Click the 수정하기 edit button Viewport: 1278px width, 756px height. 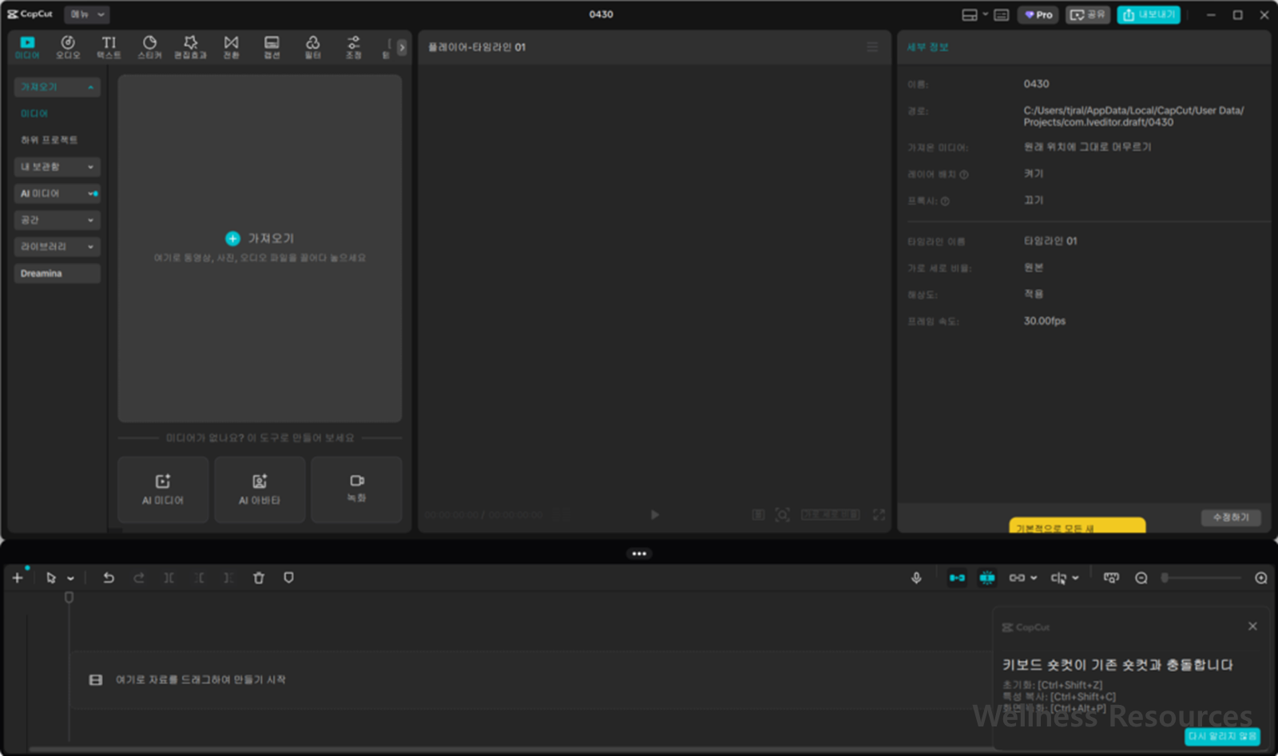coord(1231,517)
